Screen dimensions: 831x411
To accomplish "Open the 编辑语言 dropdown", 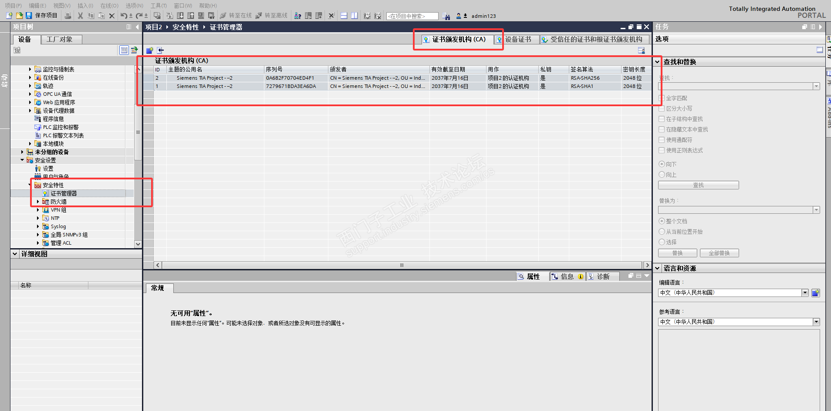I will tap(805, 293).
